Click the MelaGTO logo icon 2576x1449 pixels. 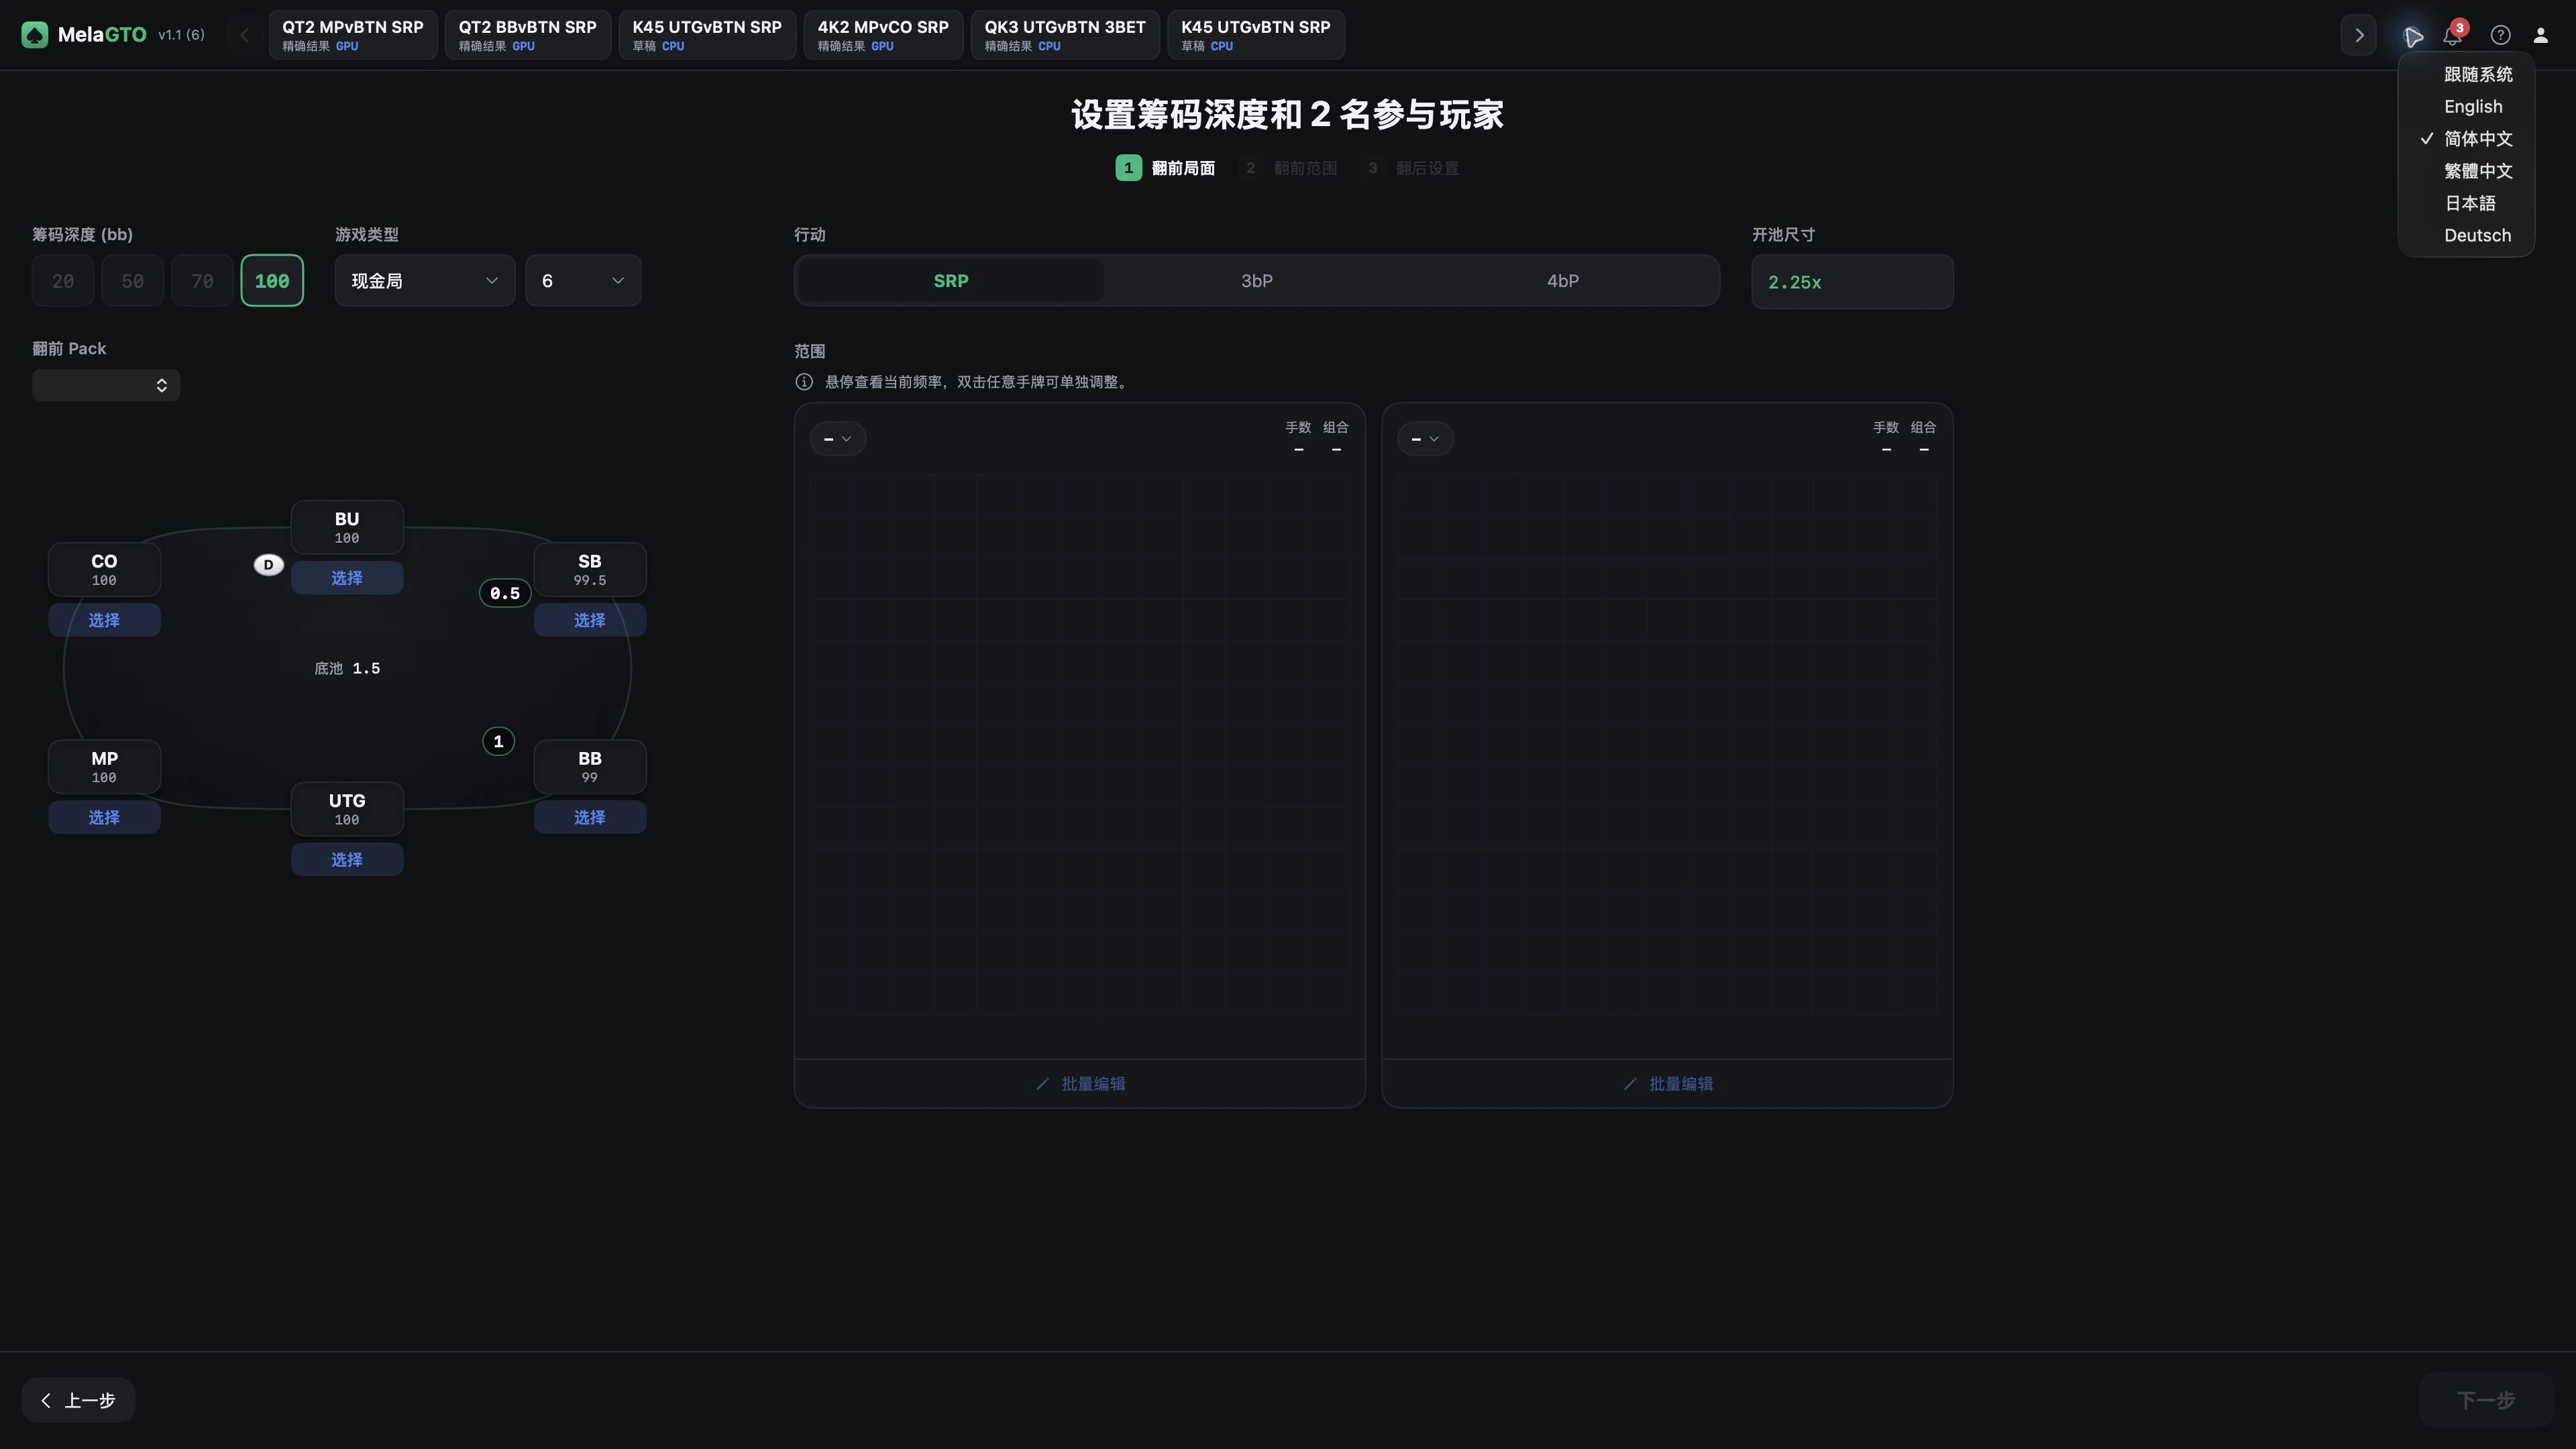click(35, 35)
